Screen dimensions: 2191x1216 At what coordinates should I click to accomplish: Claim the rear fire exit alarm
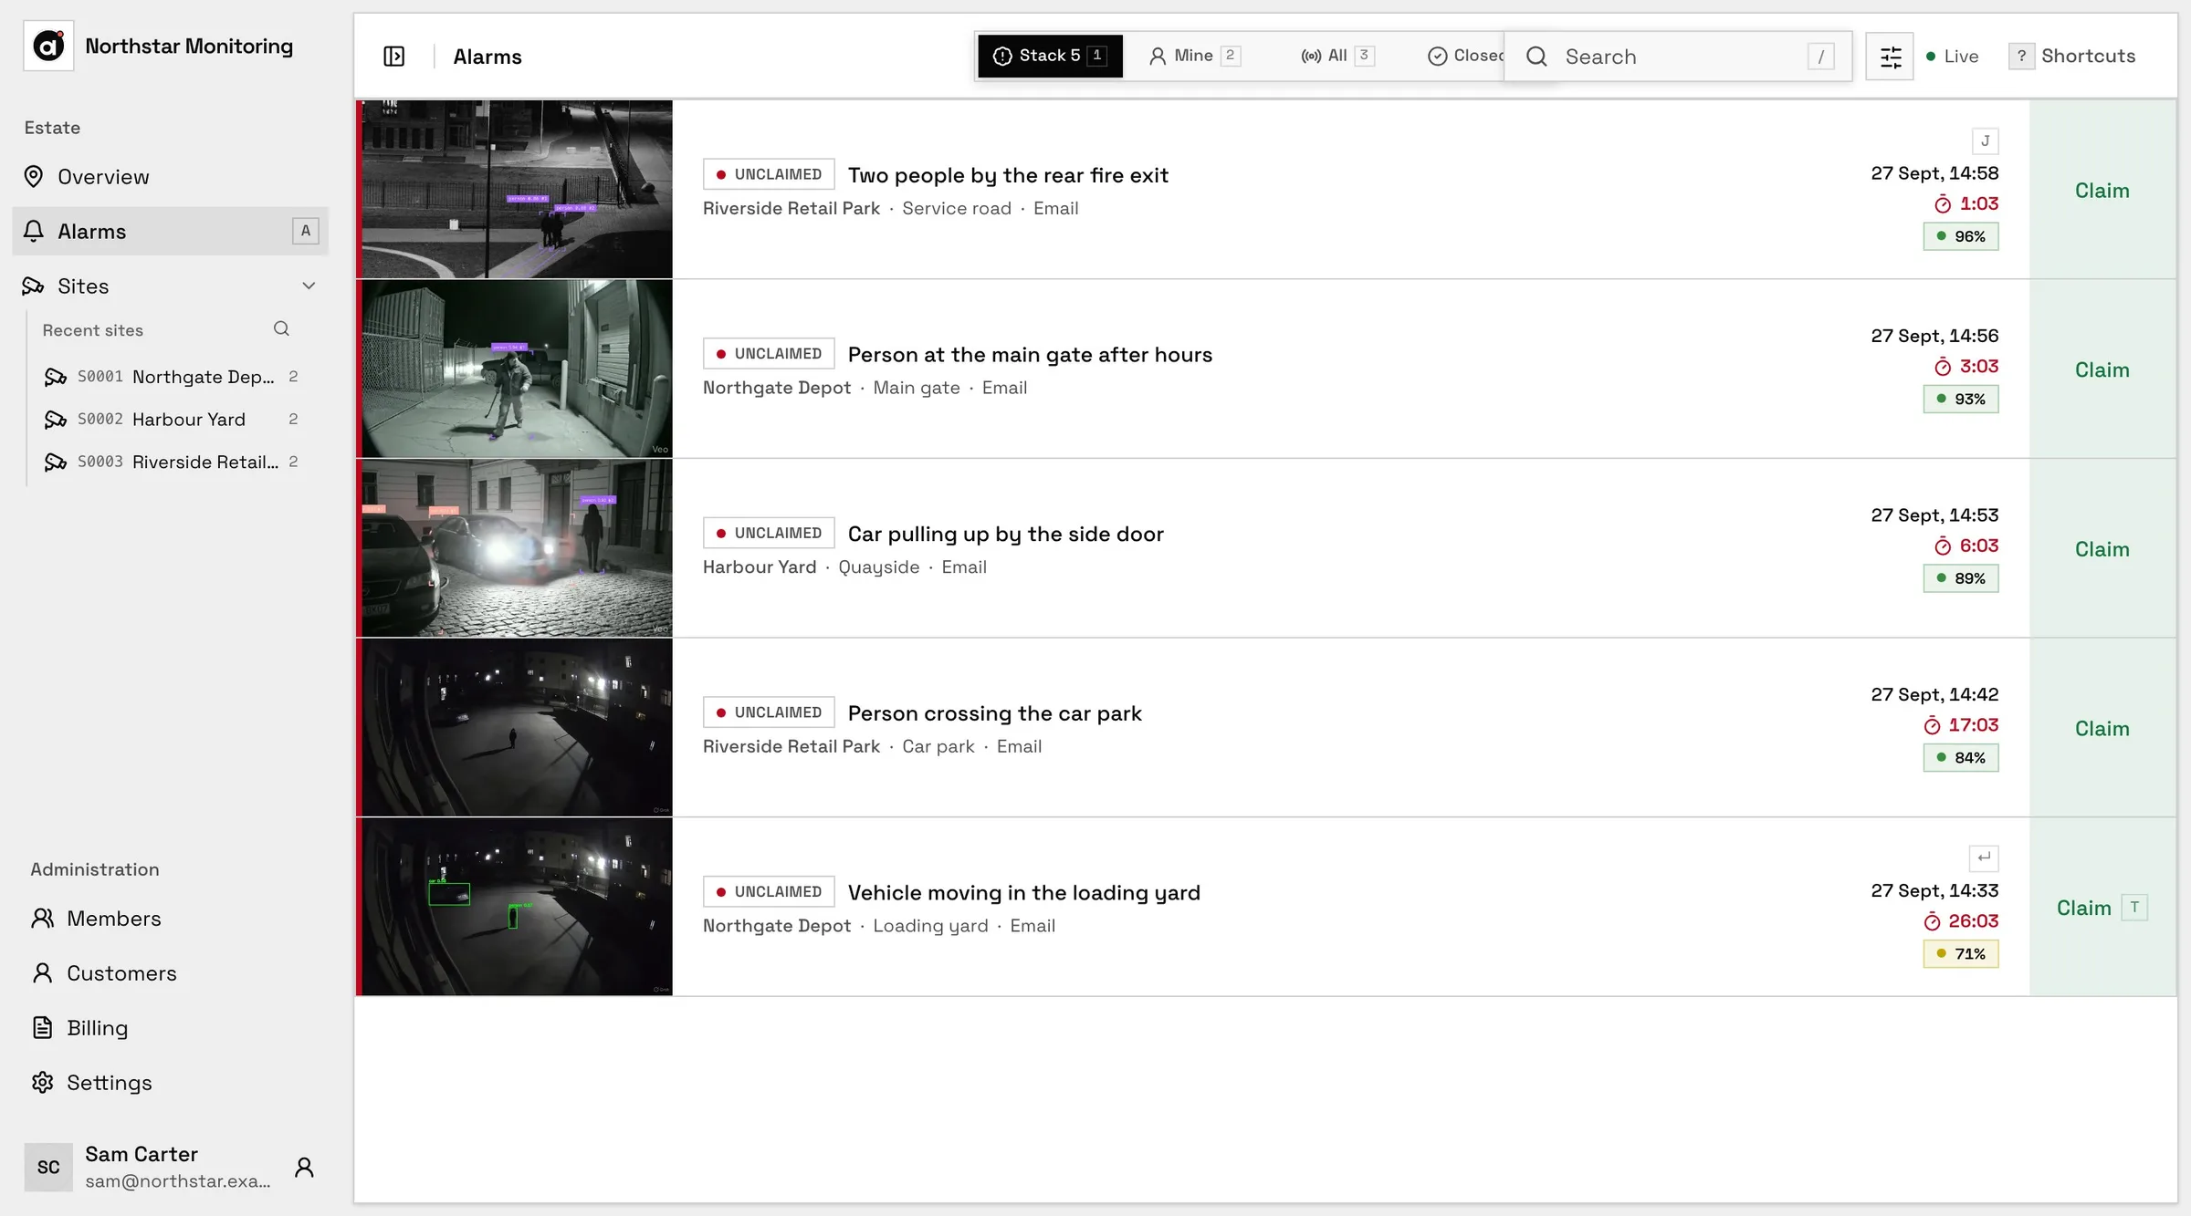[x=2102, y=191]
